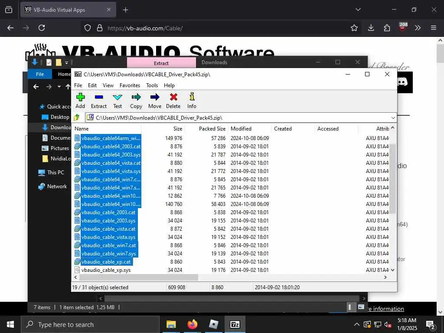Launch Firefox from the taskbar
The height and width of the screenshot is (333, 444).
192,324
